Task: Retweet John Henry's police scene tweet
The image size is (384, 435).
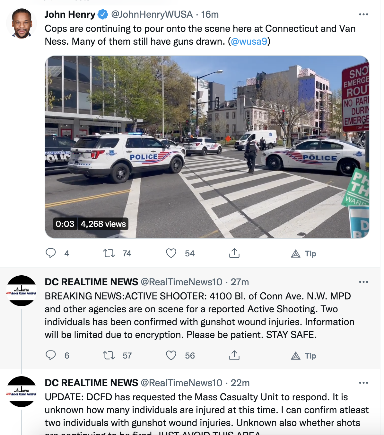Action: click(x=109, y=253)
